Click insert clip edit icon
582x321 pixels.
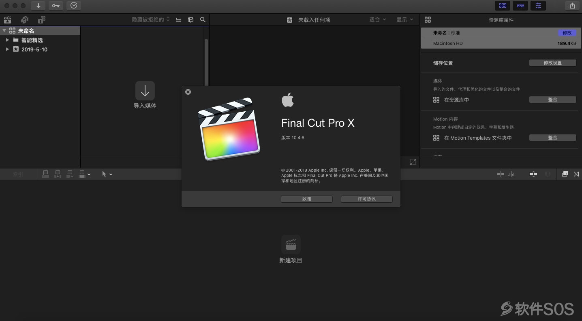58,174
